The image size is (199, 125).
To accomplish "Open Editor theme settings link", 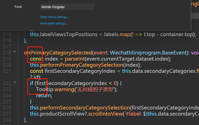I will [54, 17].
